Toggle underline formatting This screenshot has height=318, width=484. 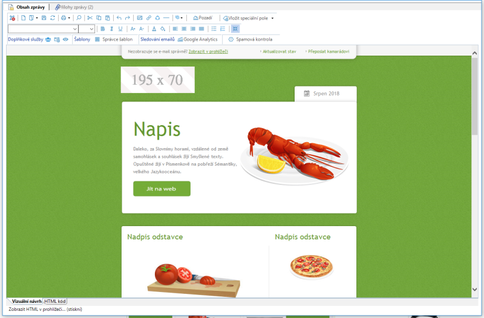[x=120, y=28]
